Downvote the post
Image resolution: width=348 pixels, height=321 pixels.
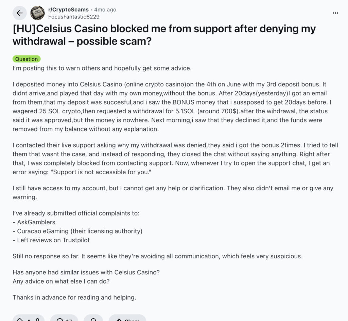pos(38,319)
